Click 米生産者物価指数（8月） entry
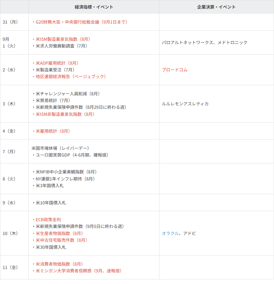This screenshot has width=274, height=284. 58,233
